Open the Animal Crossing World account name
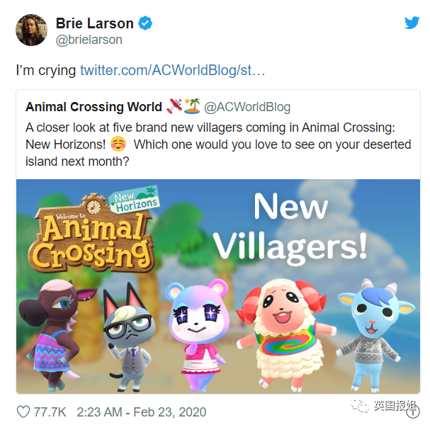430x425 pixels. coord(94,107)
